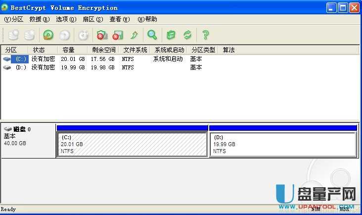Click the 19.98 GB free space cell
The image size is (362, 215).
coord(102,67)
